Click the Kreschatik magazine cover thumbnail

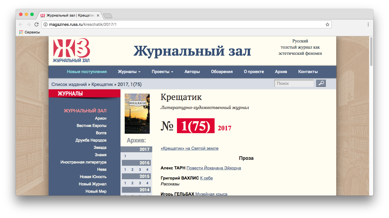137,113
